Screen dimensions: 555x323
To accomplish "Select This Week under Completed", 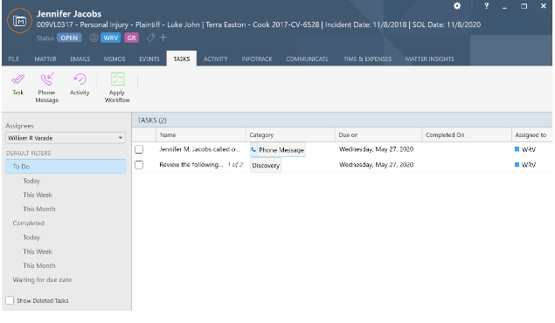I will pos(38,251).
